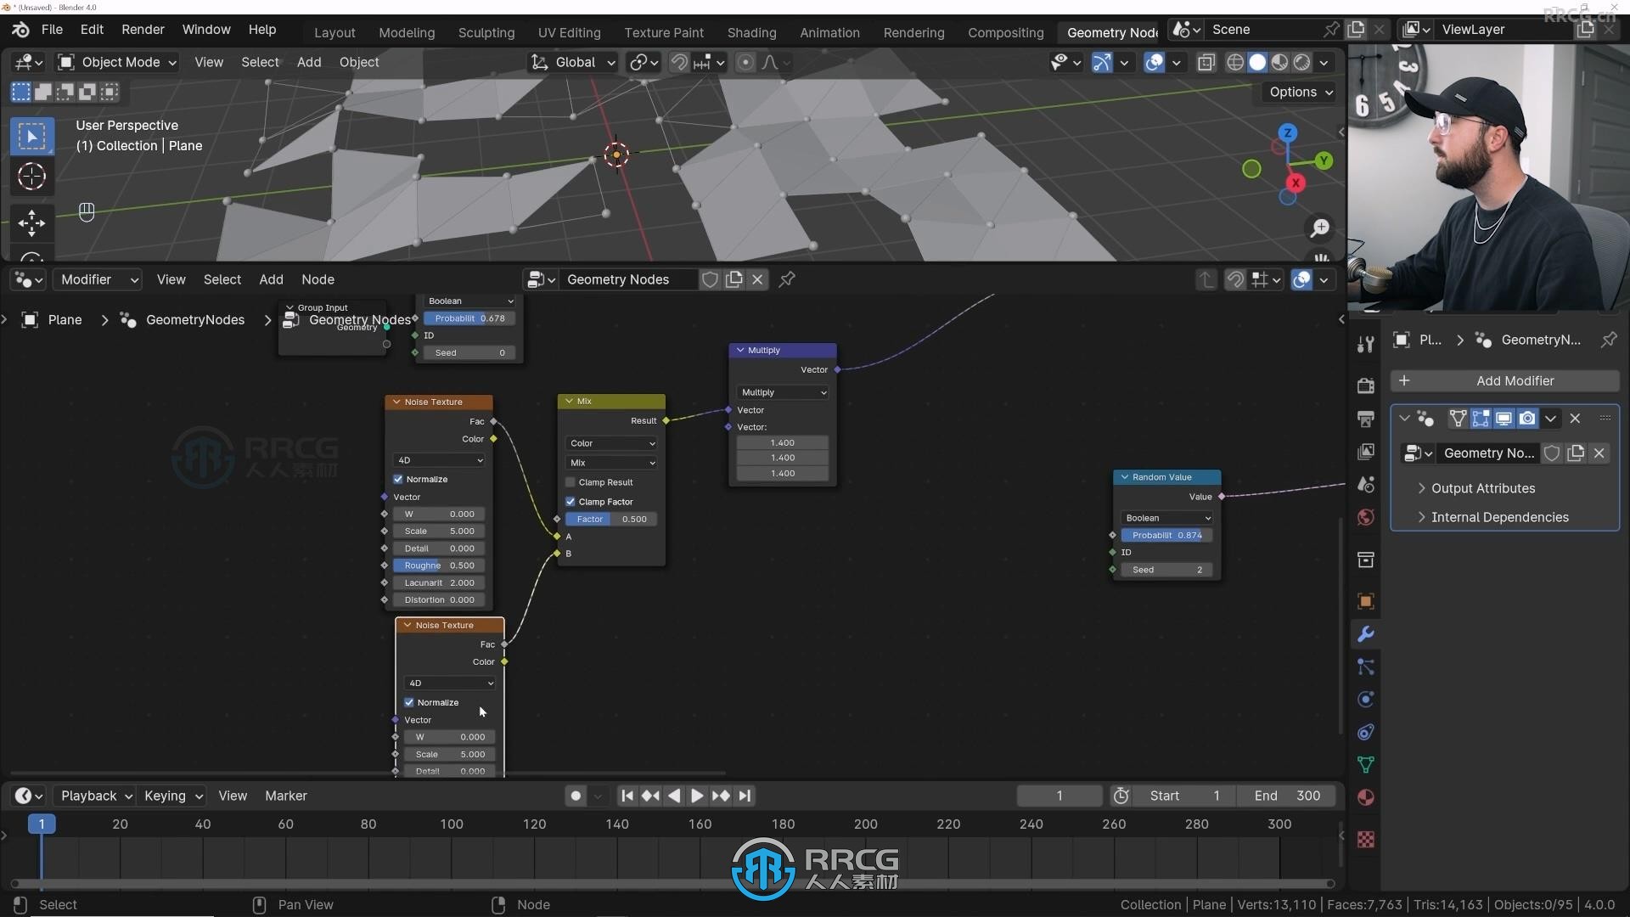Open the Output properties tab

click(1365, 419)
